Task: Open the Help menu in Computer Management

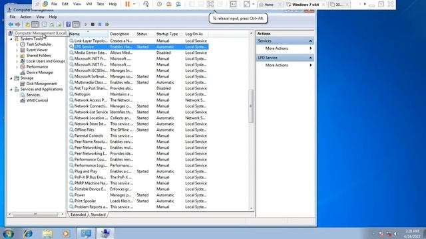Action: coord(53,17)
